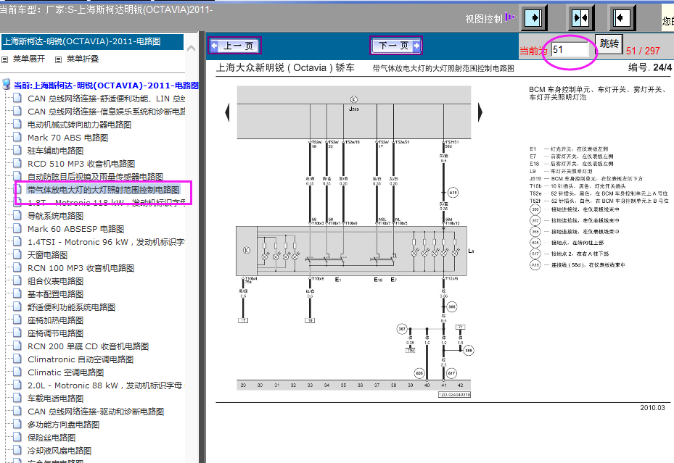The width and height of the screenshot is (674, 463).
Task: Click the wiring diagram image
Action: click(x=354, y=241)
